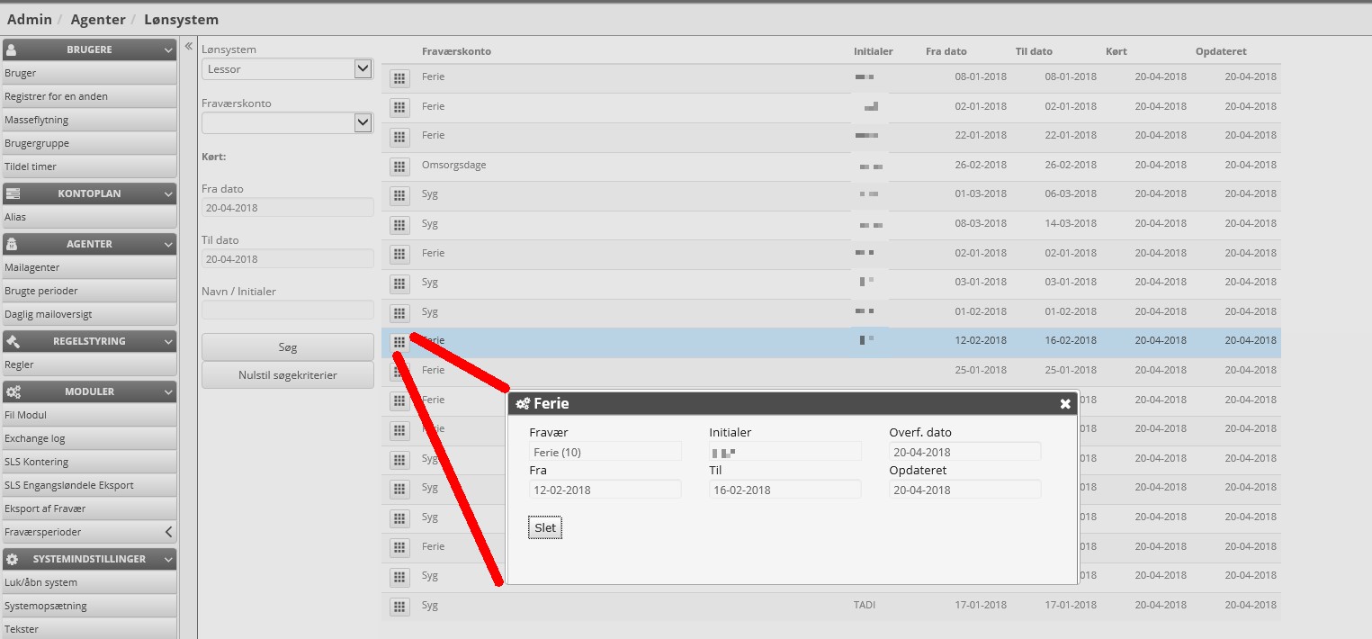
Task: Click grid icon on TADI Syg row
Action: [x=399, y=606]
